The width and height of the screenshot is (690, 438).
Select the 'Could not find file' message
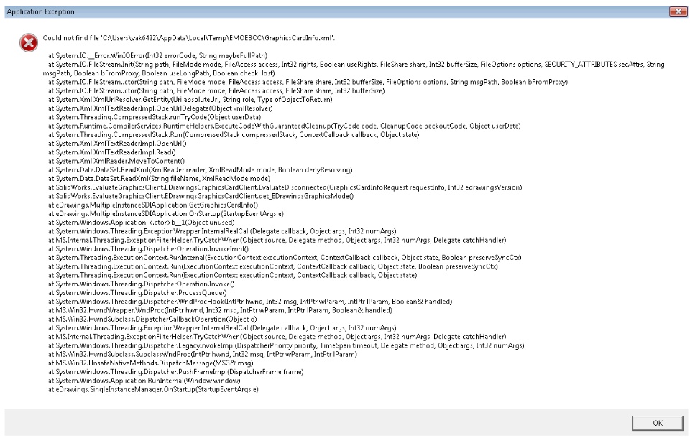click(189, 38)
